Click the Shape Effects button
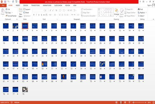Screen dimensions: 155x104 point(130,16)
